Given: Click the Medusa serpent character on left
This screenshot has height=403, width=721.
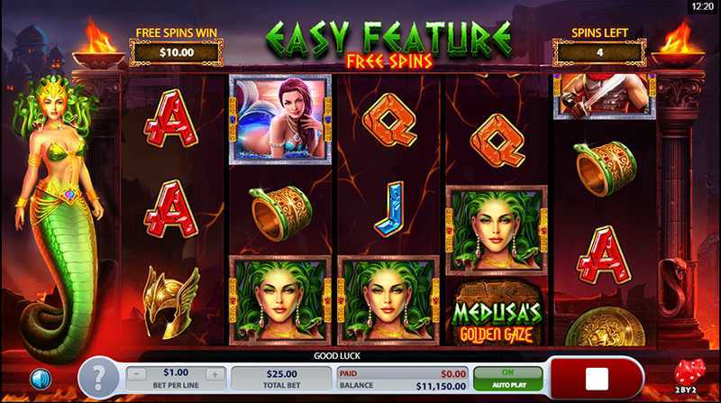Looking at the screenshot, I should pyautogui.click(x=58, y=216).
